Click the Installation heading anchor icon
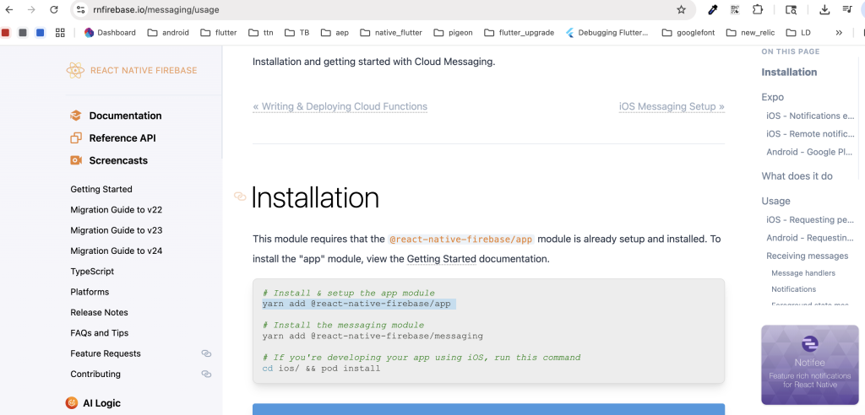This screenshot has width=865, height=415. (x=240, y=197)
